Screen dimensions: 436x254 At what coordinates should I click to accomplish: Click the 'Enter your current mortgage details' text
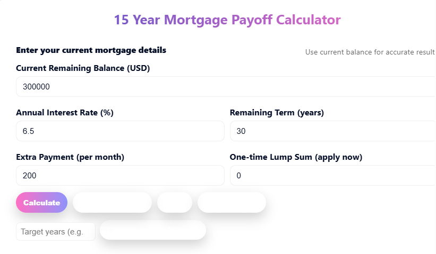tap(91, 50)
